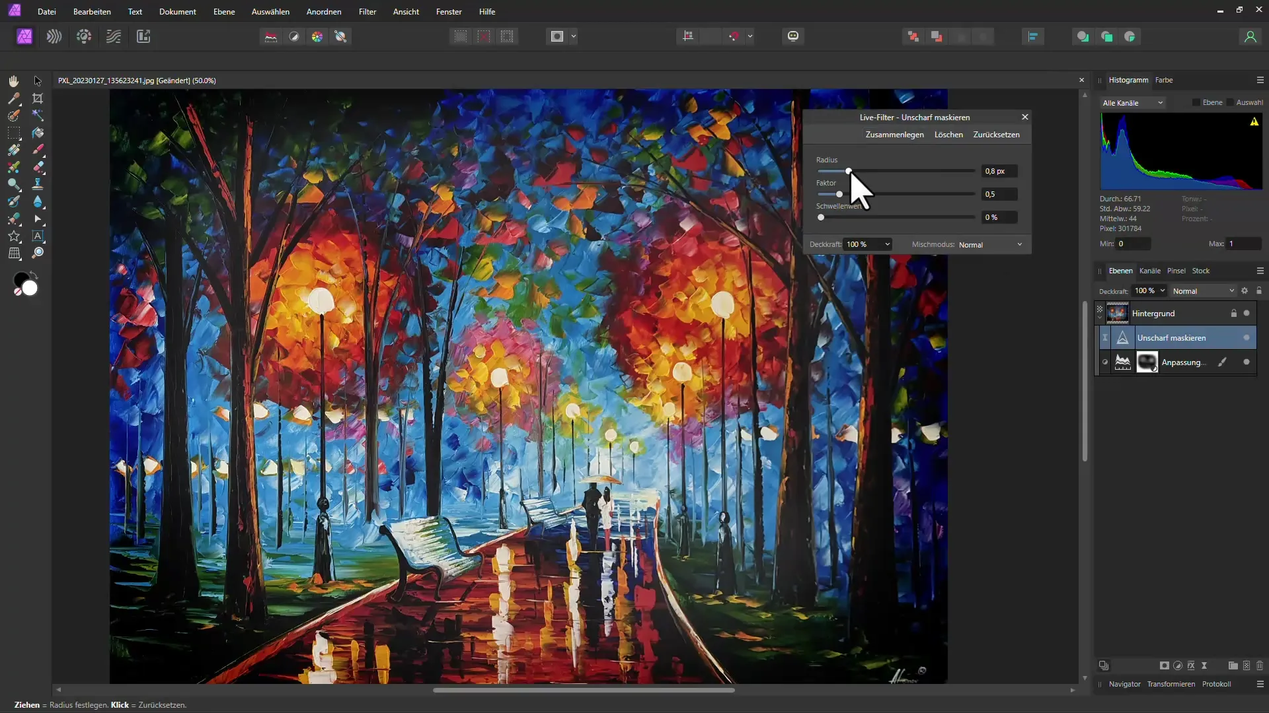Open live filters hourglass menu

(1204, 665)
